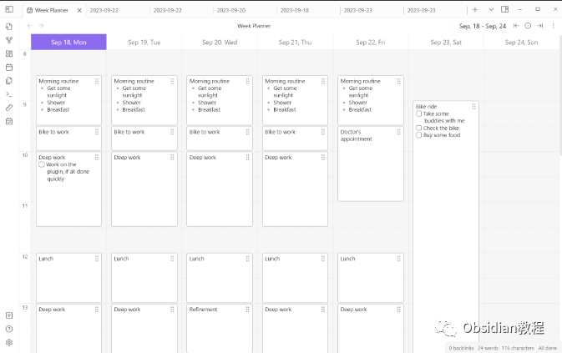Toggle the right sidebar panel icon
This screenshot has height=353, width=562.
tap(504, 9)
